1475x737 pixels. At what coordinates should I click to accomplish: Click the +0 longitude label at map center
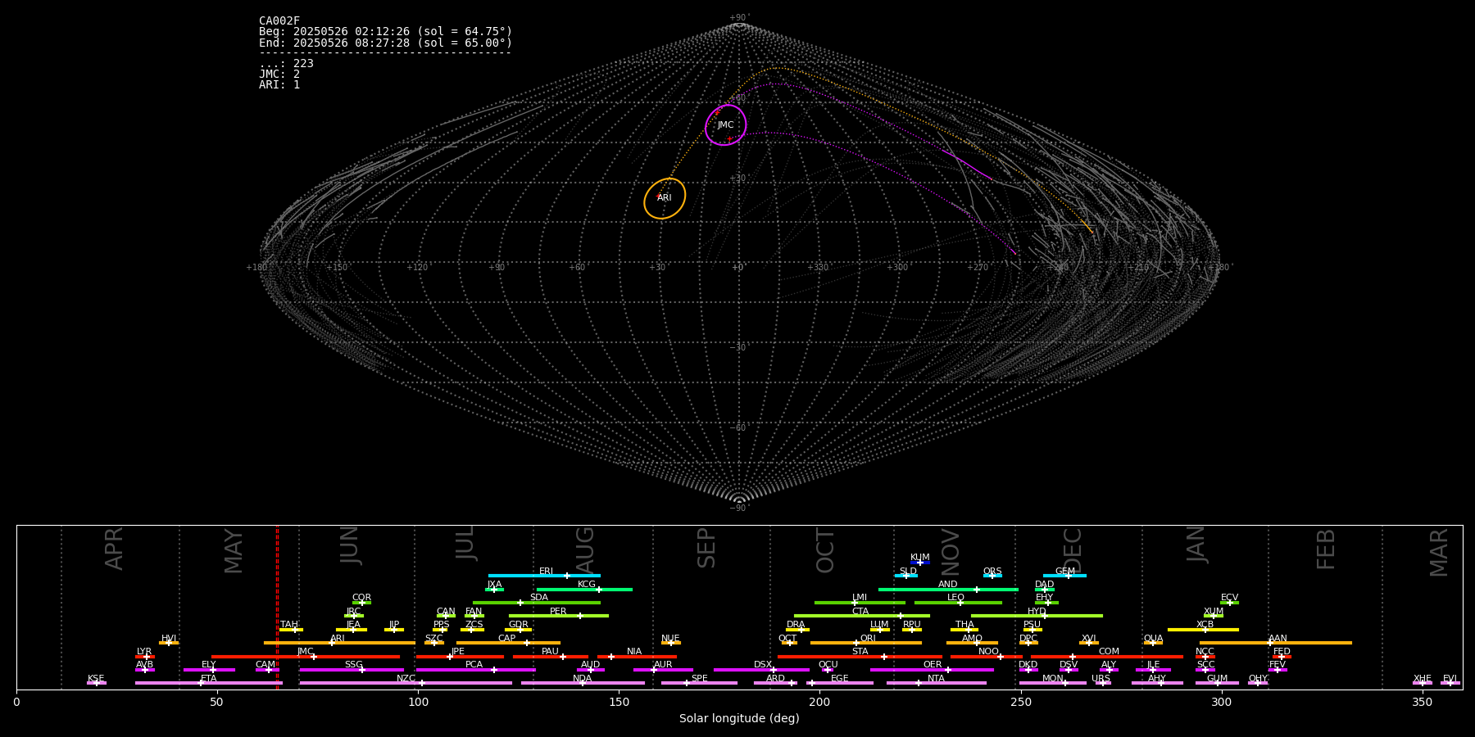point(737,268)
